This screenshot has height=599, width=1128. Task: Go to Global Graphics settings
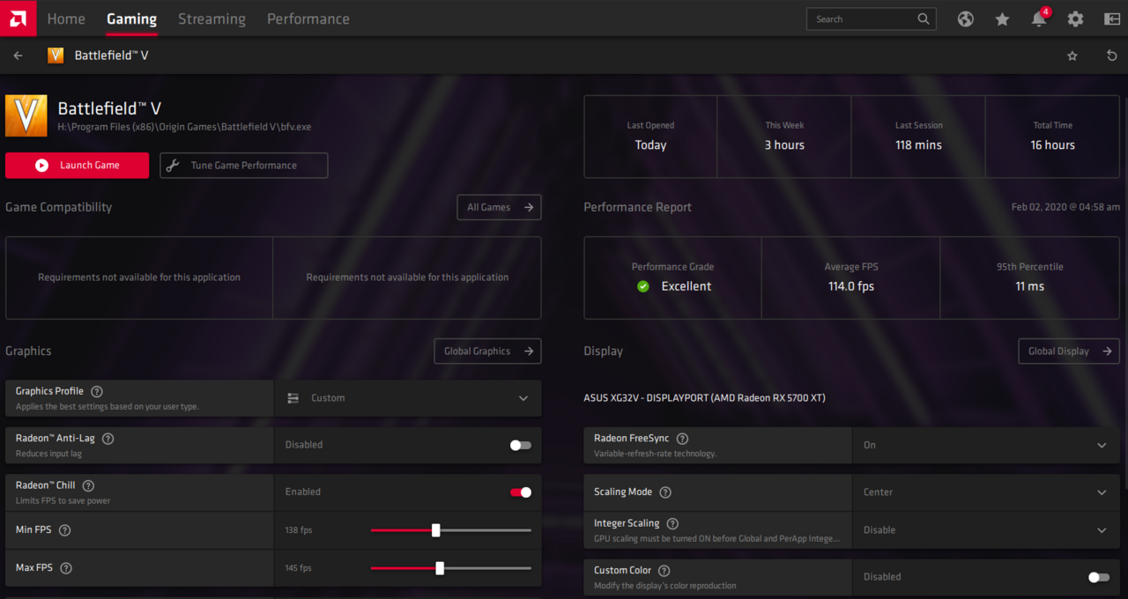click(x=487, y=351)
